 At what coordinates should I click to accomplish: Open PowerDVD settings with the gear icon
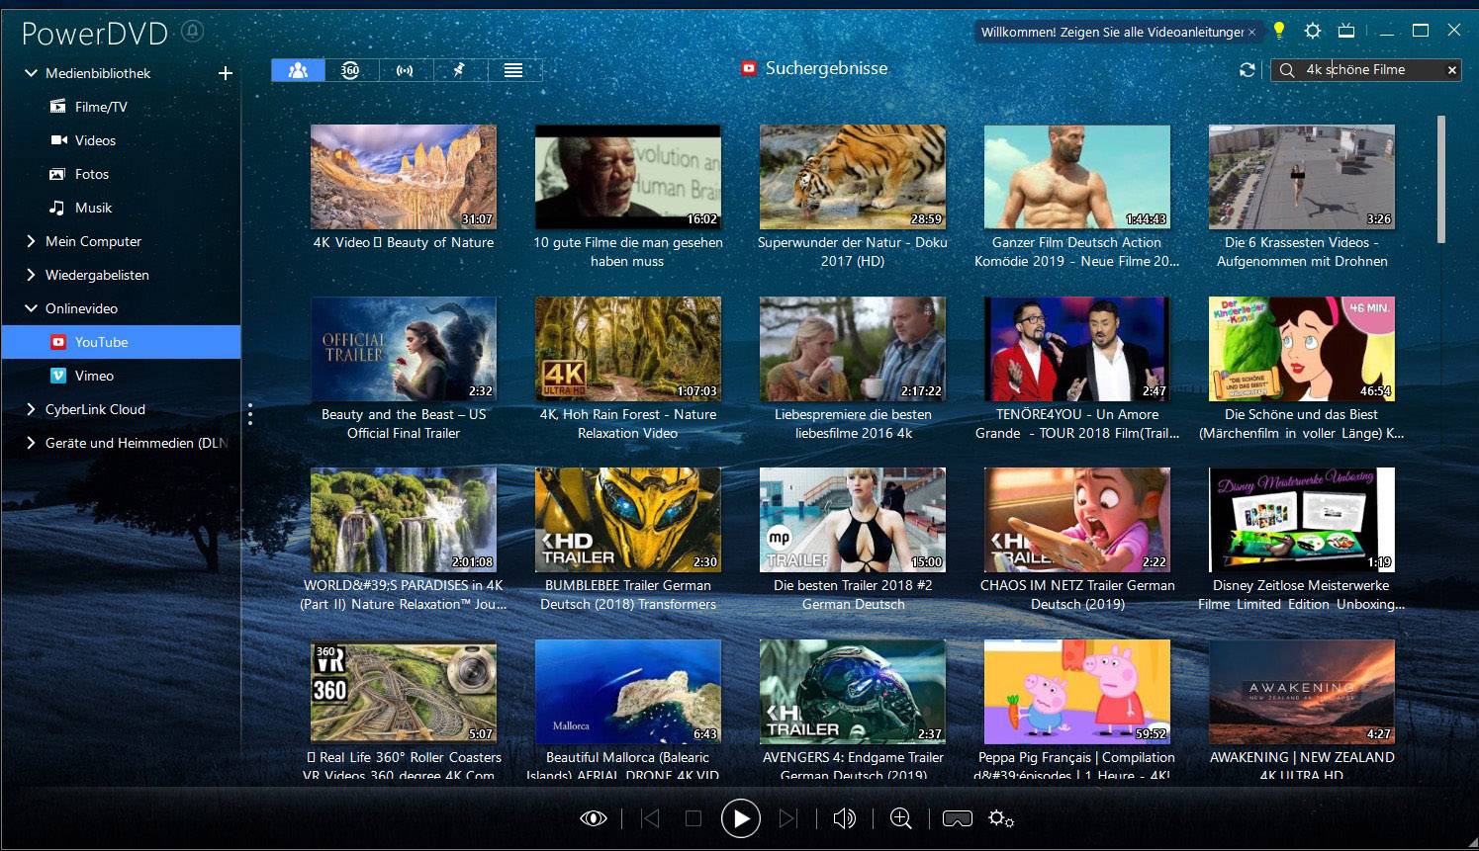tap(1313, 31)
